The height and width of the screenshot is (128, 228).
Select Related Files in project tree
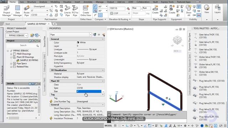click(x=22, y=67)
